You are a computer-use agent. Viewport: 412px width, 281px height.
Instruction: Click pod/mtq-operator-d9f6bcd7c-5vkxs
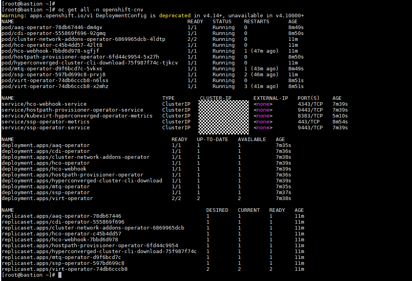pos(52,69)
